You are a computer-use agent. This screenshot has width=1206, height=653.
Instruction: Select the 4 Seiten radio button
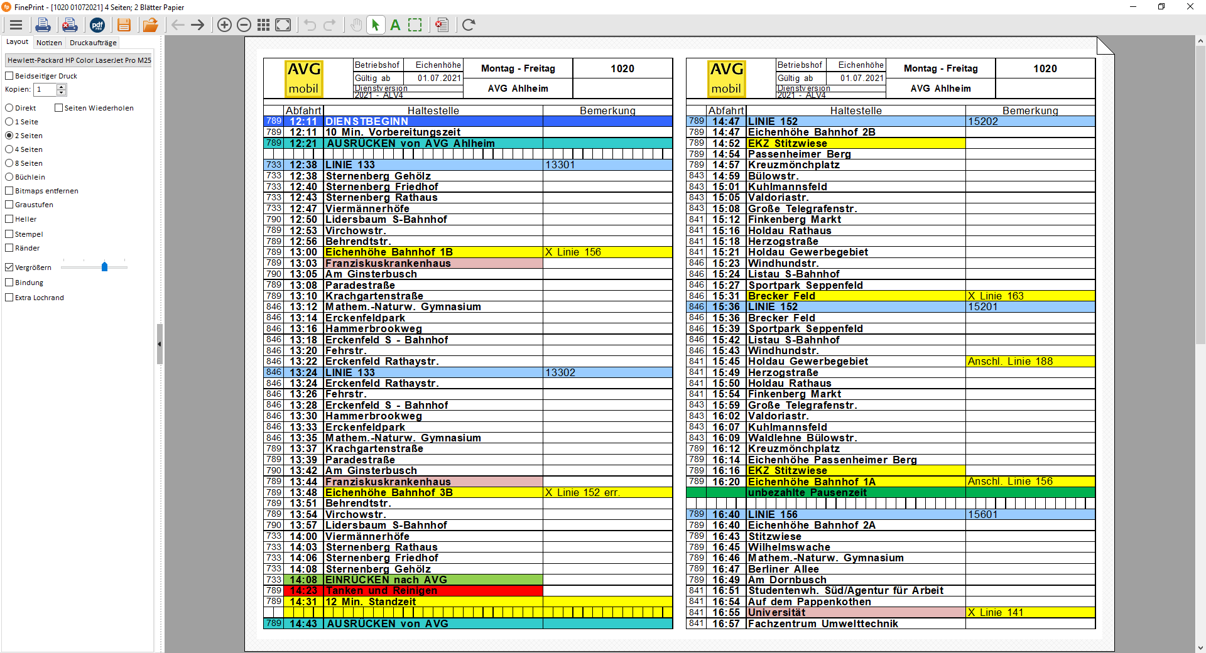tap(9, 149)
